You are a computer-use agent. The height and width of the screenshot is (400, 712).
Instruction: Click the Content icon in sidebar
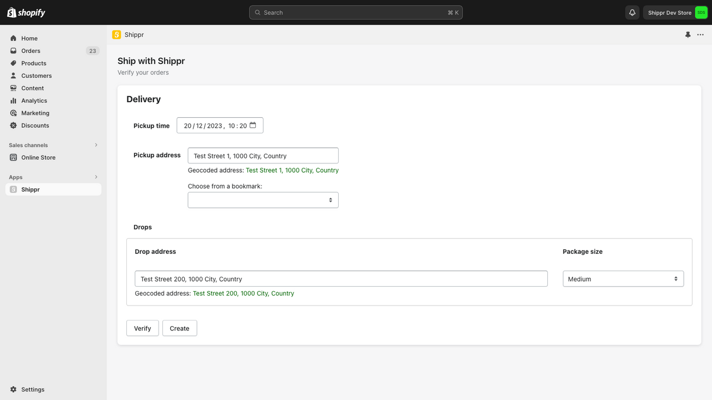13,88
